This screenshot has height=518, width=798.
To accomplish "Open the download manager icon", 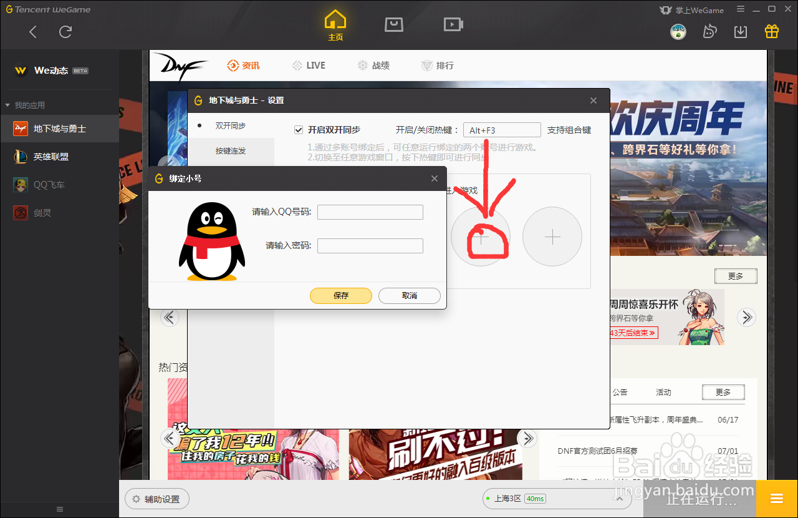I will [x=741, y=31].
